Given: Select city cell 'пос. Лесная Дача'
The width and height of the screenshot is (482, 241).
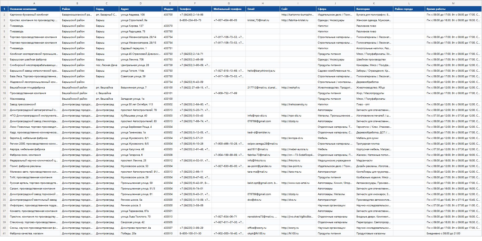Looking at the screenshot, I should tap(107, 65).
